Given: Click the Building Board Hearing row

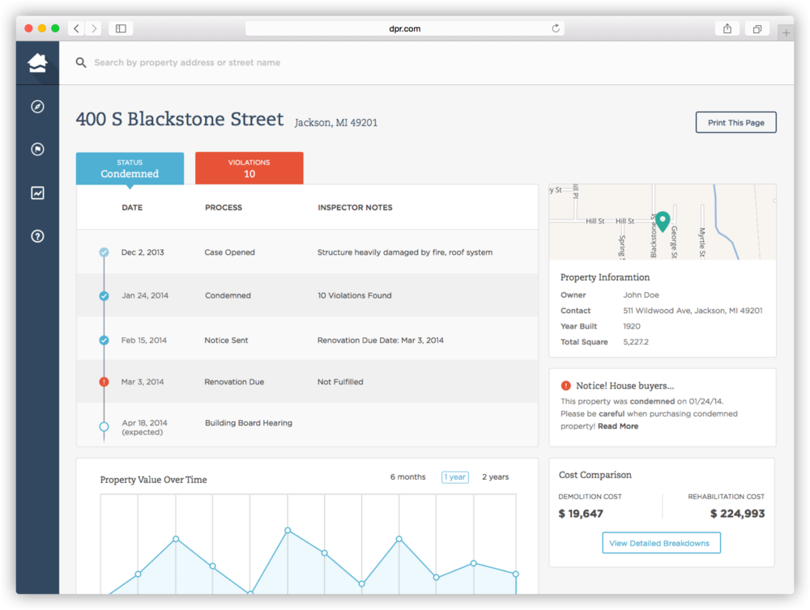Looking at the screenshot, I should (x=307, y=425).
